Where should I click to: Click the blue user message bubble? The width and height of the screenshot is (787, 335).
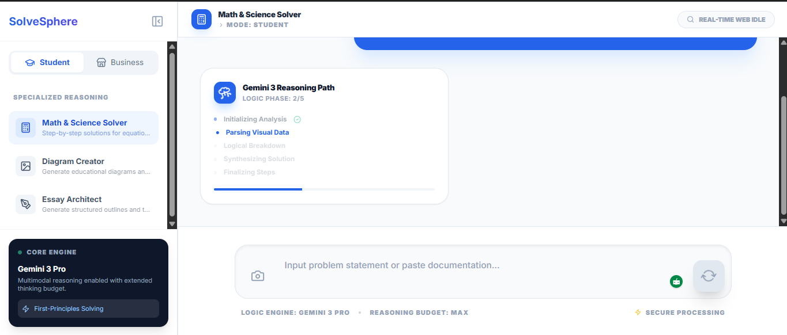pos(555,43)
